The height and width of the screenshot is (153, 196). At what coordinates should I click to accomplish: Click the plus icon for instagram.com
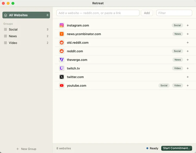(188, 25)
